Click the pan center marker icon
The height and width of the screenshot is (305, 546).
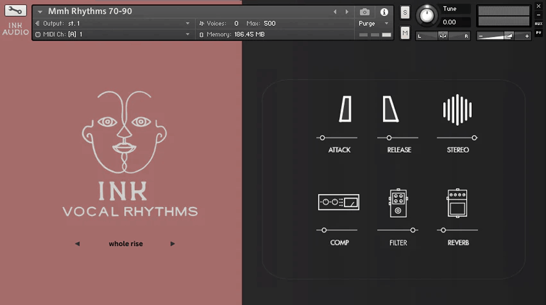[443, 36]
